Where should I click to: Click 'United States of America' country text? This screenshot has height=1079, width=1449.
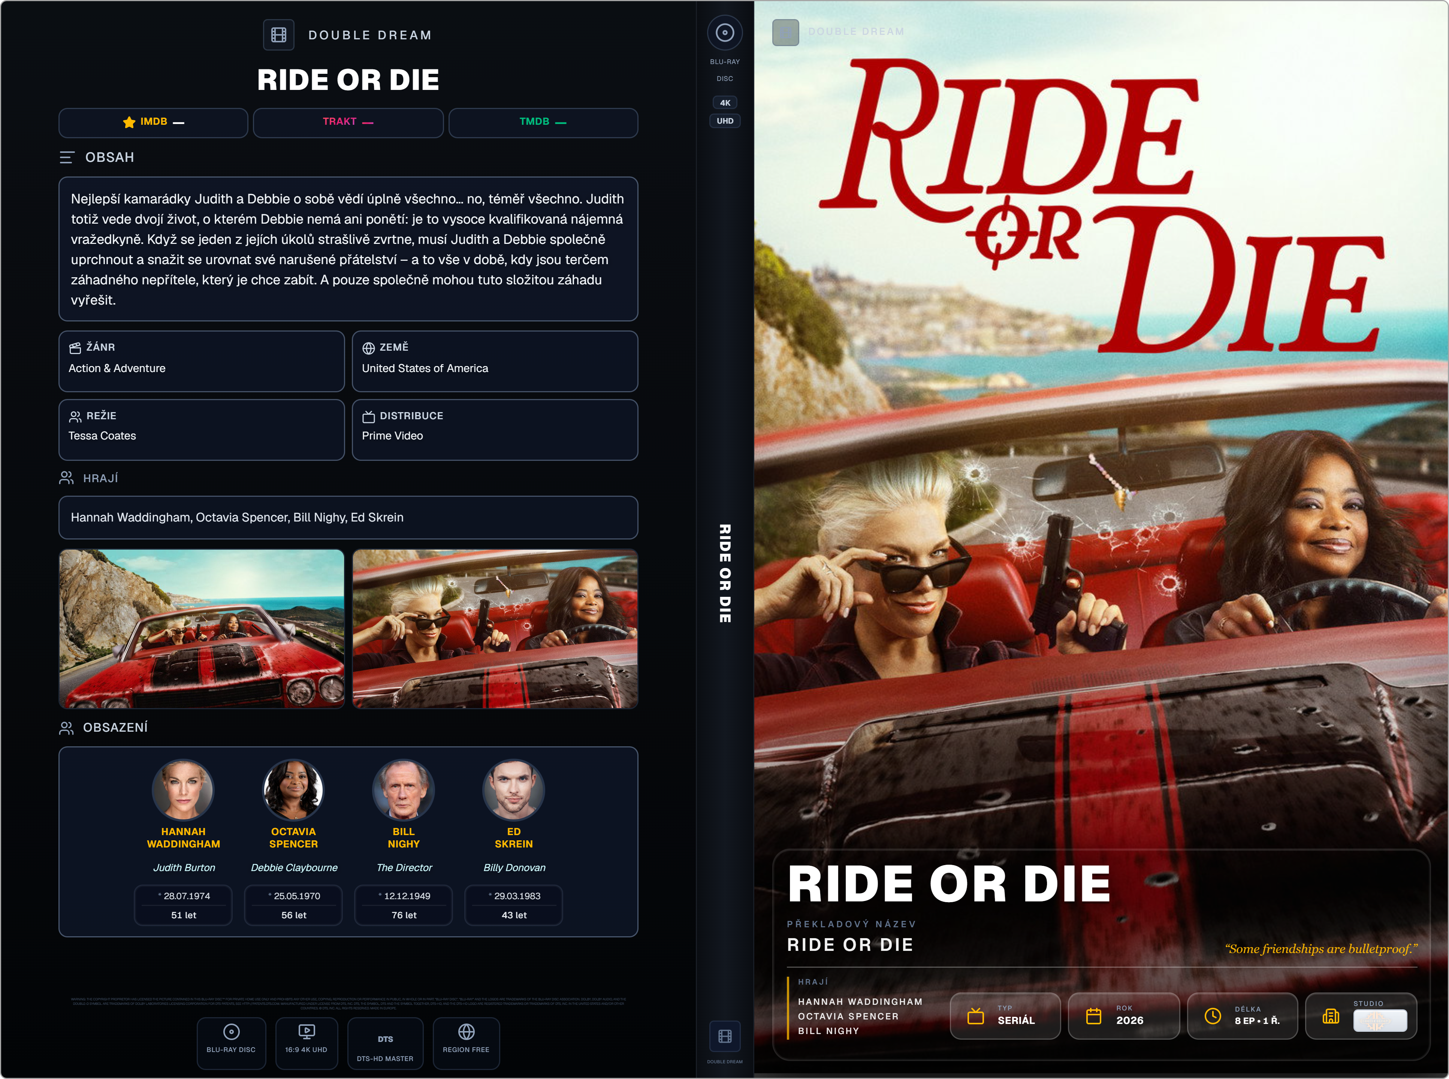pos(425,368)
